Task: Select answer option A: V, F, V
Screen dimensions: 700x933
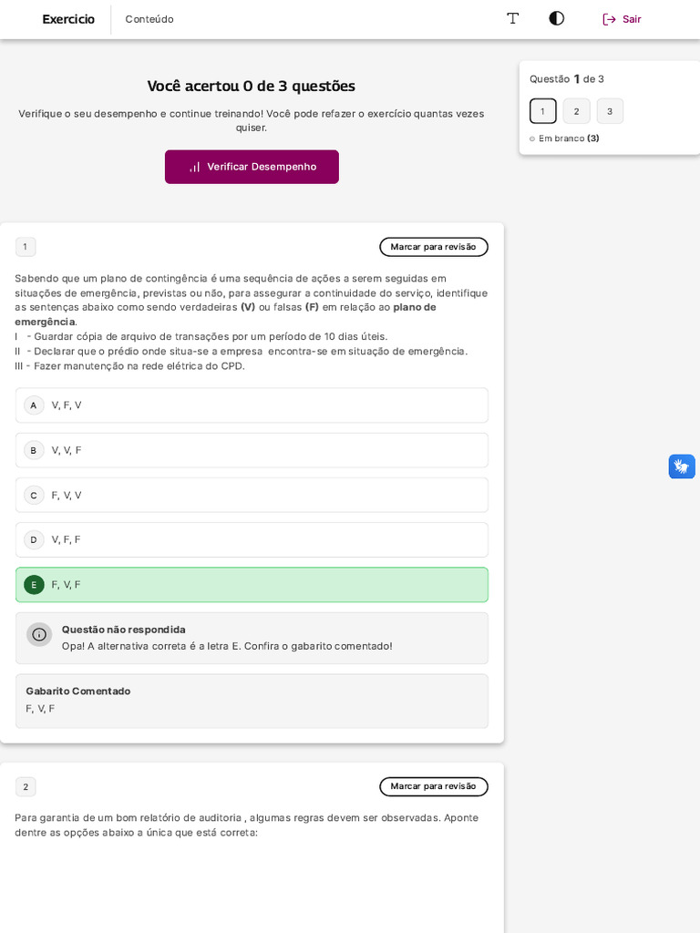Action: click(252, 405)
